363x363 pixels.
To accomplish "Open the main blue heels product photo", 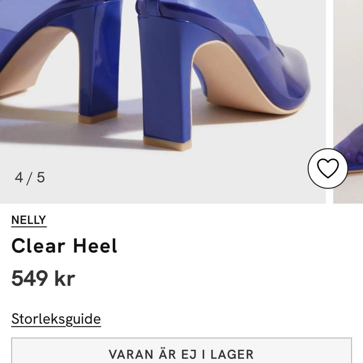I will point(163,102).
